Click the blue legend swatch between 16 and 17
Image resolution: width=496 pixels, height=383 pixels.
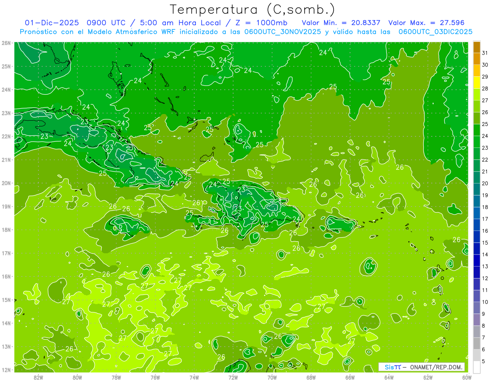(477, 225)
